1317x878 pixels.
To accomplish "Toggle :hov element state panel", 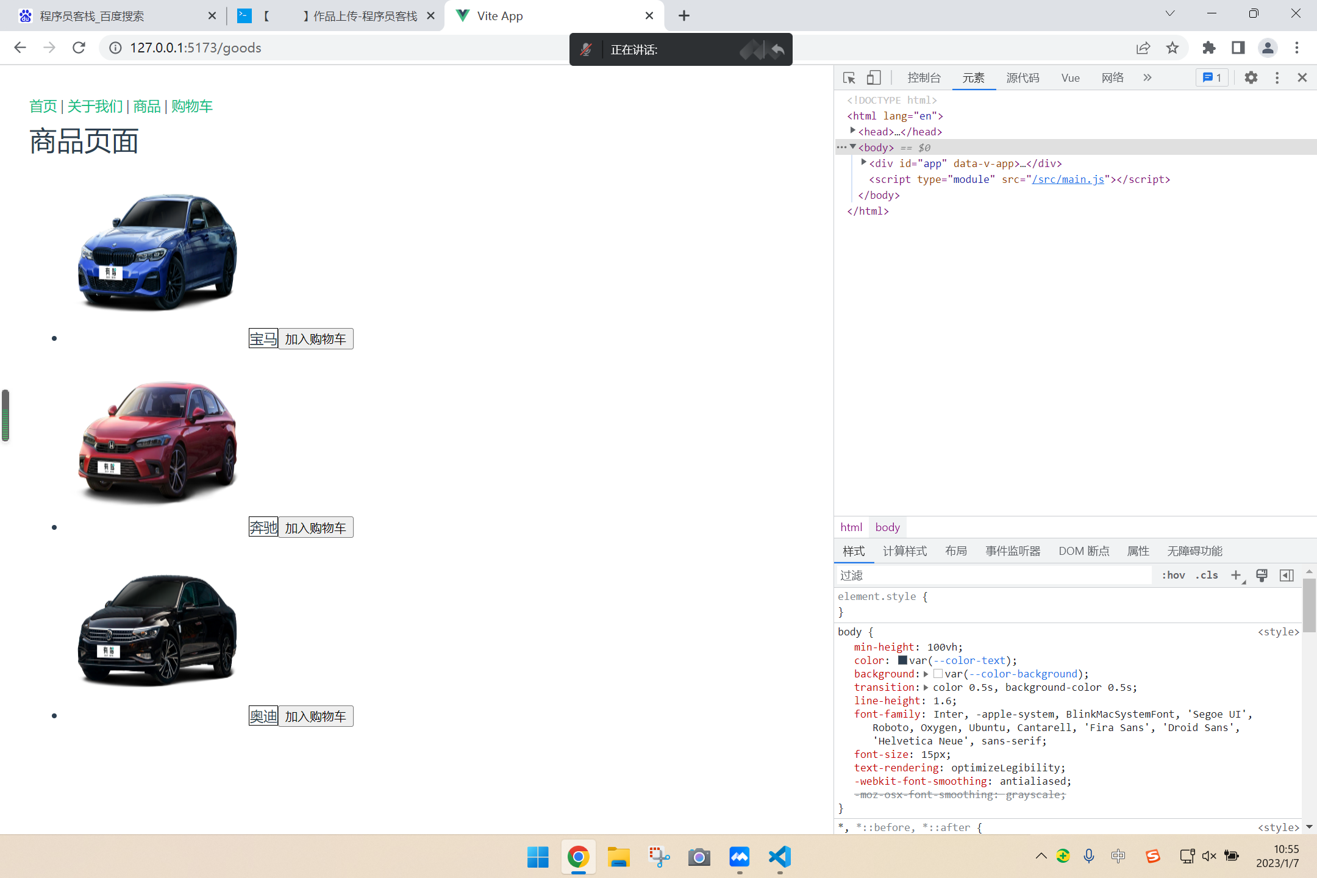I will click(x=1172, y=575).
